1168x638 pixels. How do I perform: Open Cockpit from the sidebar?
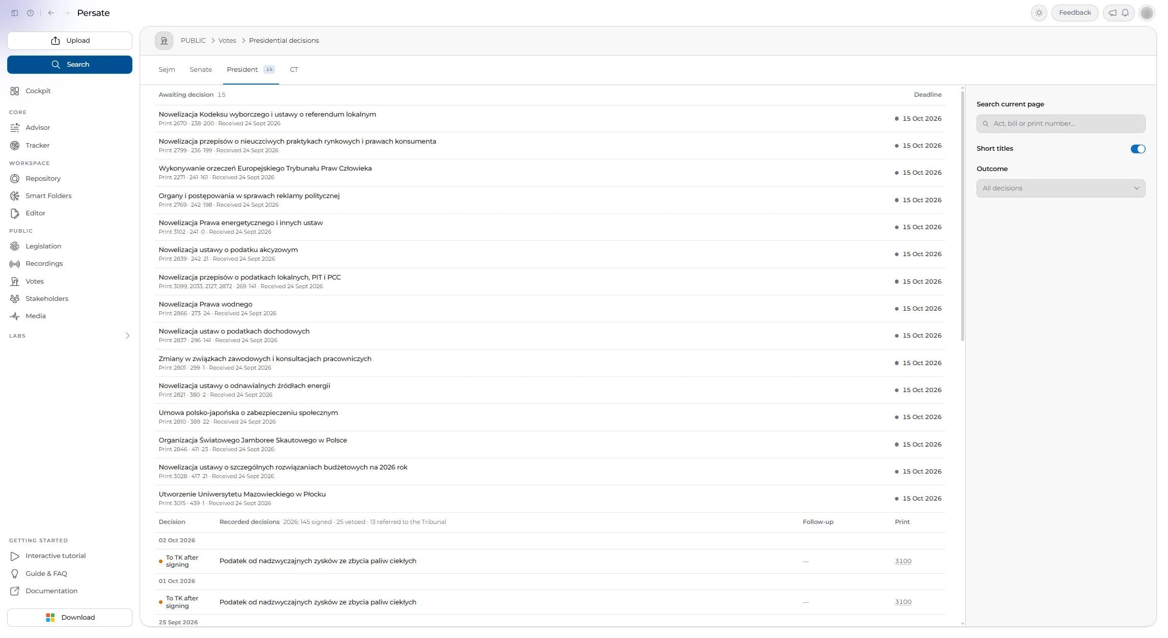pos(70,91)
